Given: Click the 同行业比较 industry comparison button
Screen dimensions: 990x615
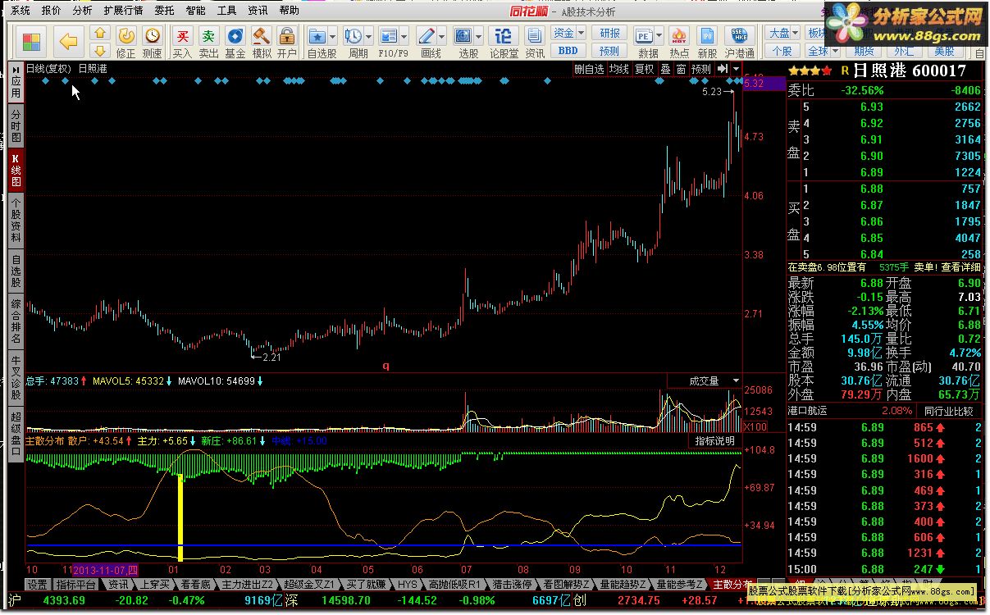Looking at the screenshot, I should point(949,411).
